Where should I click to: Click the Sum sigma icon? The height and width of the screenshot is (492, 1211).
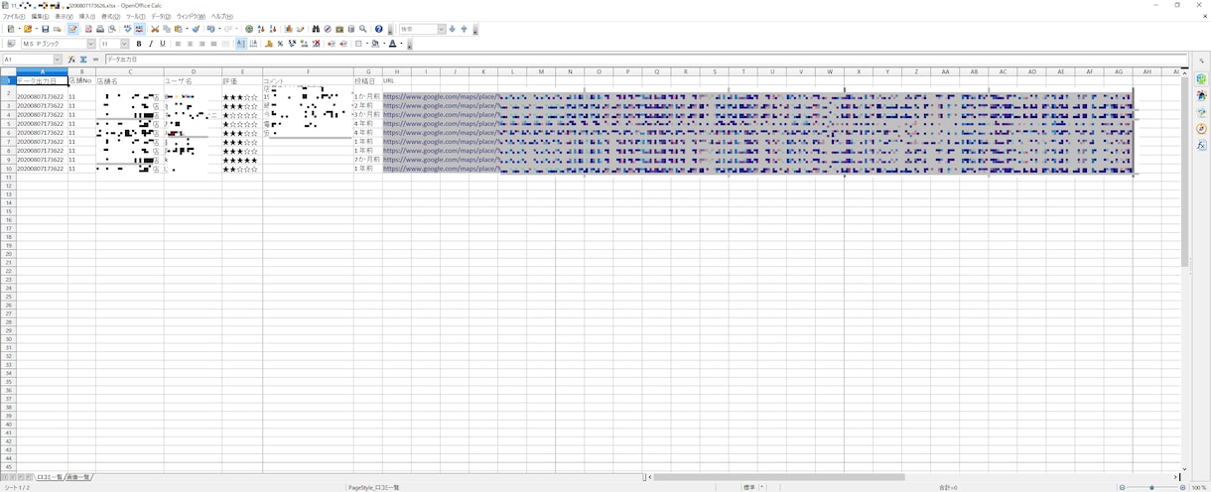[83, 60]
